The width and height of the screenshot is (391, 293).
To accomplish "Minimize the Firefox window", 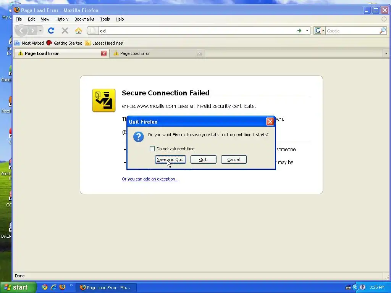I will [x=367, y=10].
